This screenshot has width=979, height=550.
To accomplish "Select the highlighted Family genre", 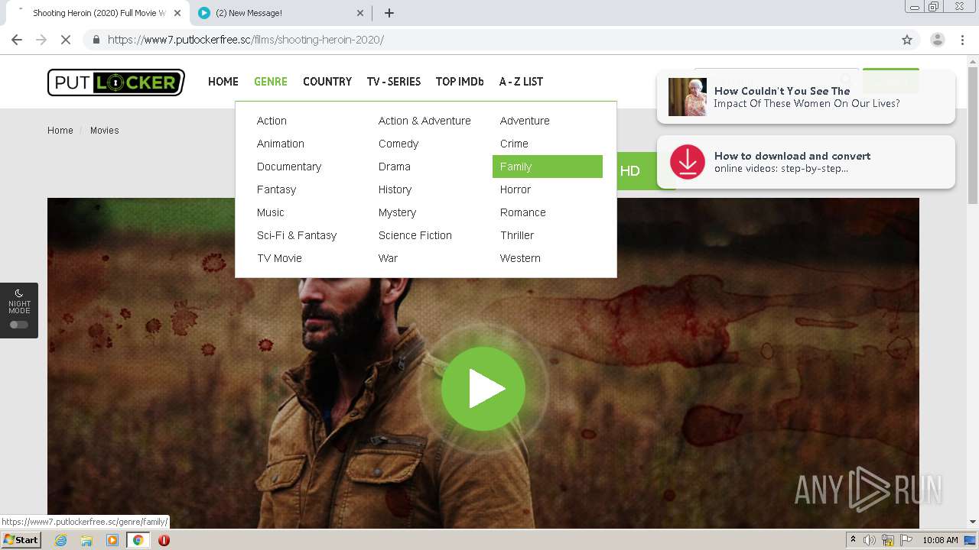I will pos(548,167).
